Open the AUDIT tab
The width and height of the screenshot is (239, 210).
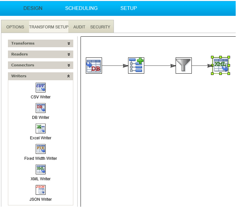tap(79, 27)
